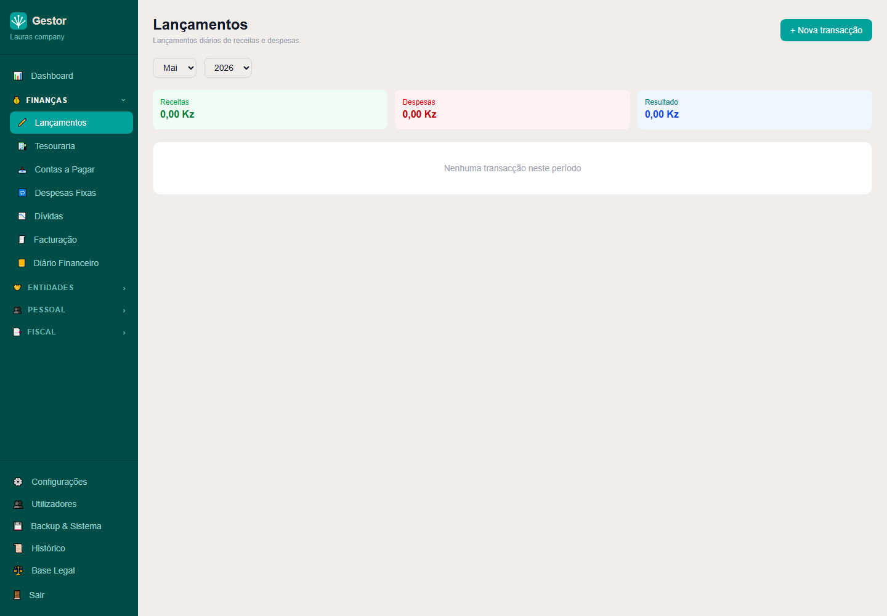Click the Lançamentos page heading
This screenshot has height=616, width=887.
click(x=200, y=25)
